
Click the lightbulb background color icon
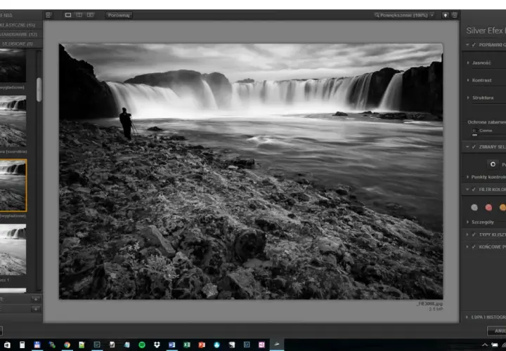tap(446, 15)
